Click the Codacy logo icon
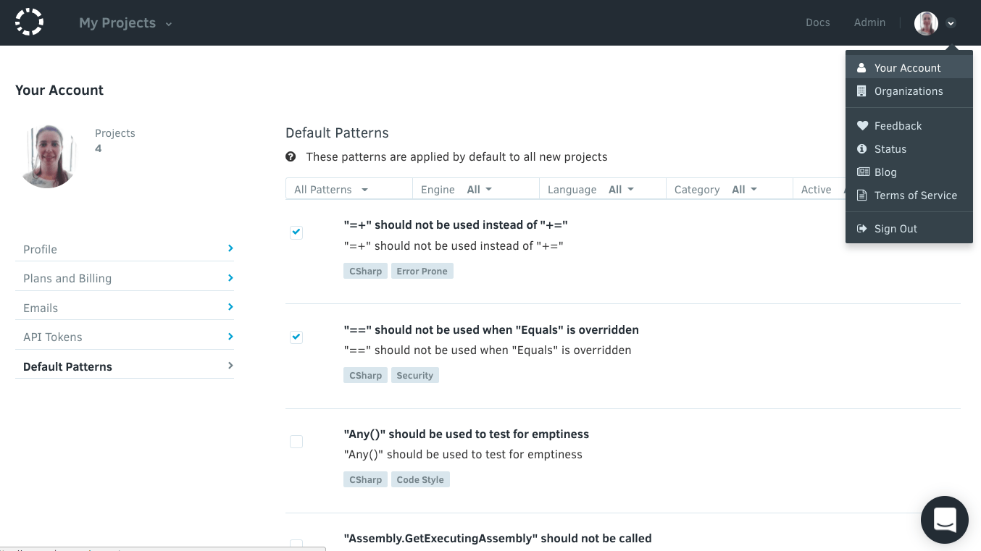Screen dimensions: 981x551 (x=29, y=22)
